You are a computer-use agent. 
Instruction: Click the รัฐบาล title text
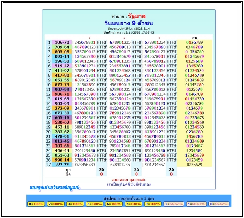click(137, 16)
